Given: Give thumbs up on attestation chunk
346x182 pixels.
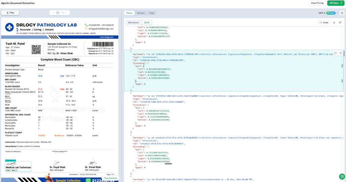Looking at the screenshot, I should click(335, 53).
